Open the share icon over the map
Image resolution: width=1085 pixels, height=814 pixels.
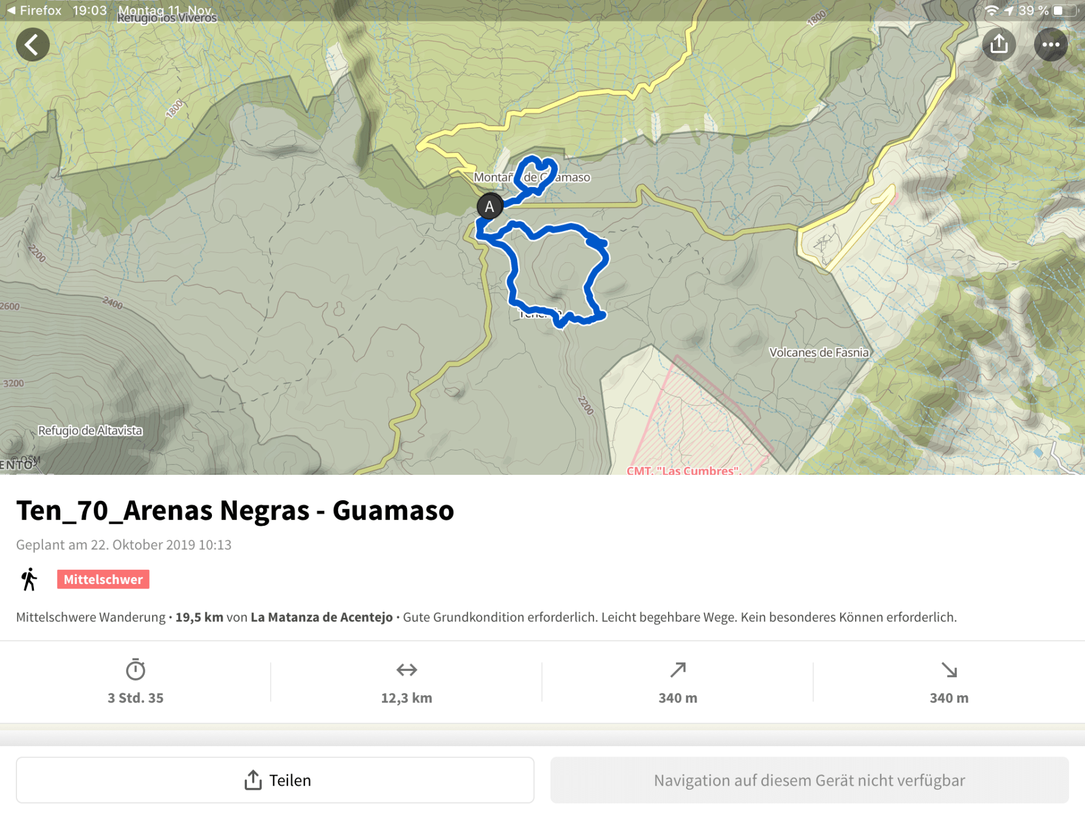(999, 45)
